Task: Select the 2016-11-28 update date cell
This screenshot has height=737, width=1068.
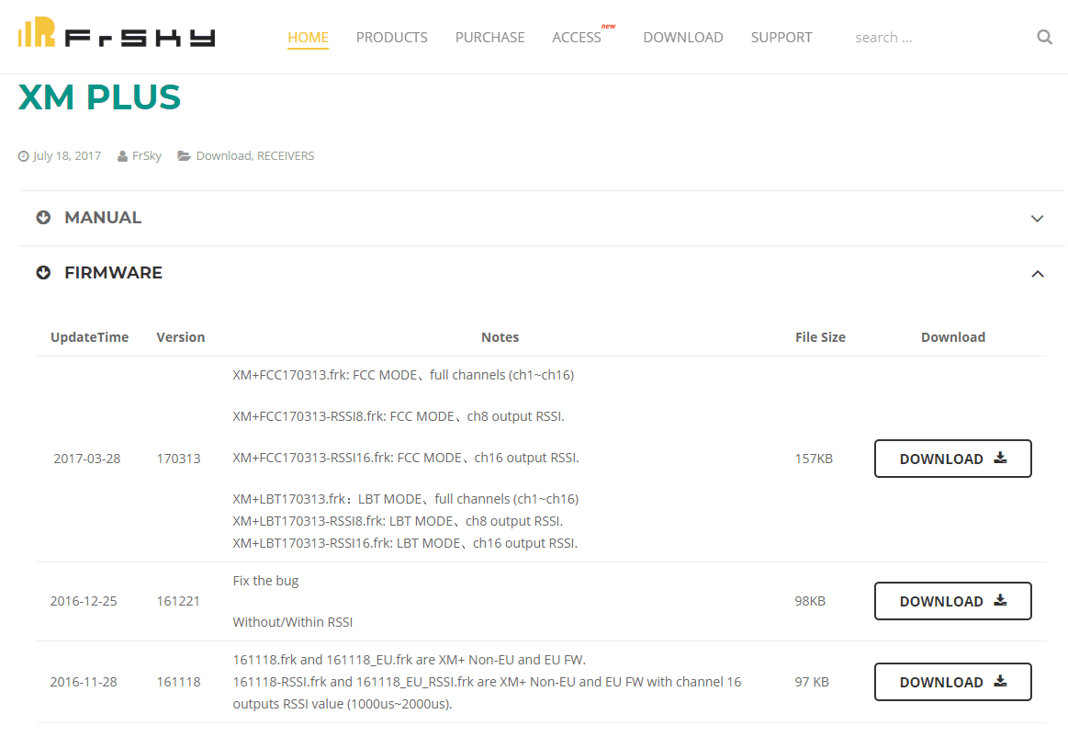Action: (x=84, y=682)
